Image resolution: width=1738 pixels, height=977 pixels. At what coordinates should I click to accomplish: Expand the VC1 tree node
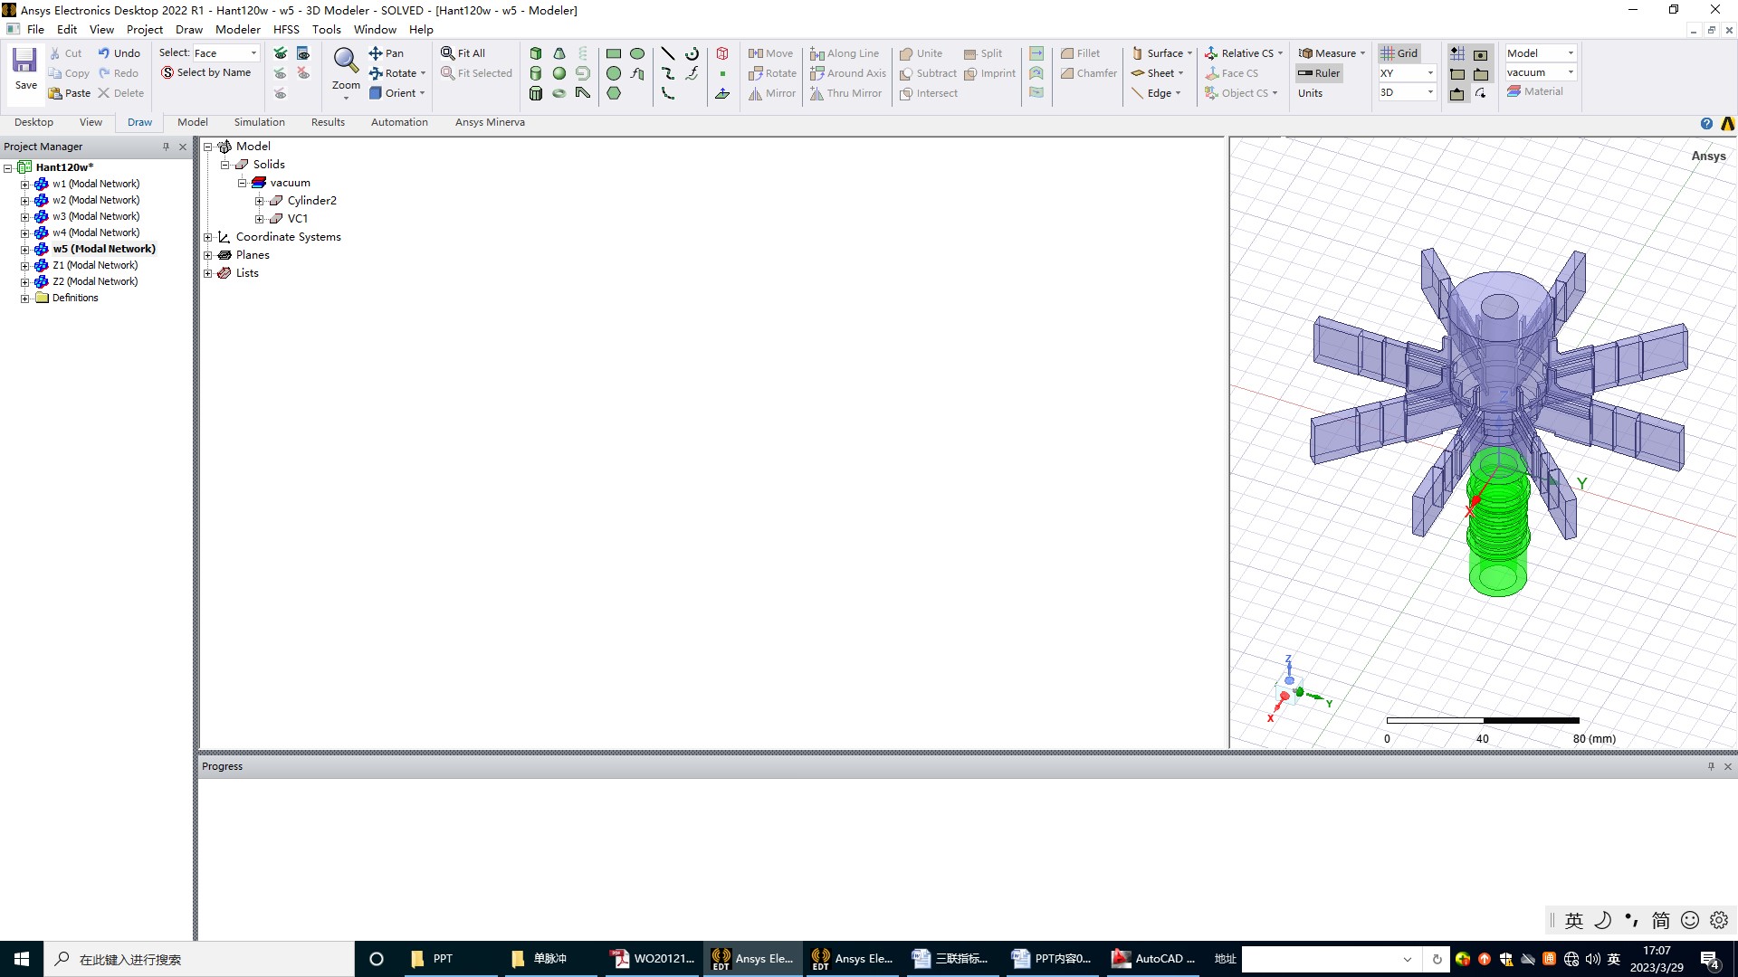pyautogui.click(x=260, y=219)
